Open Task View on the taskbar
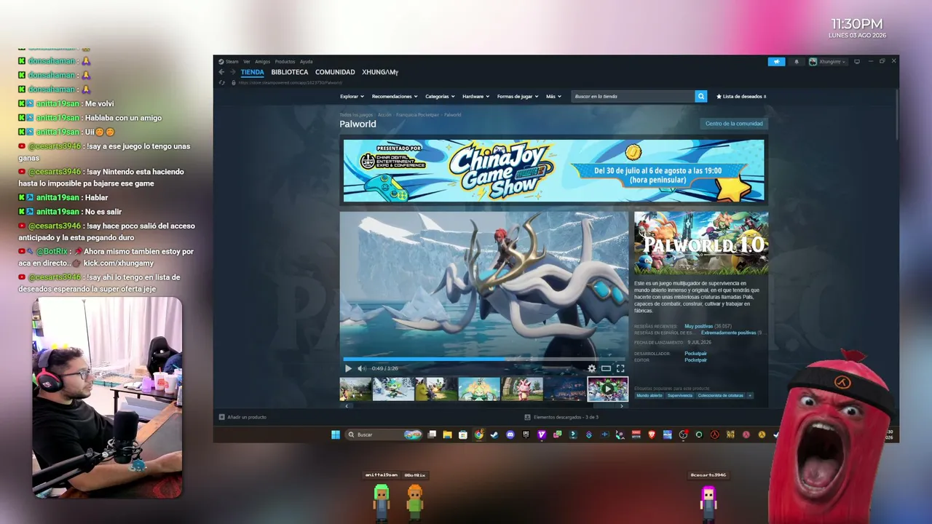Viewport: 932px width, 524px height. coord(432,434)
